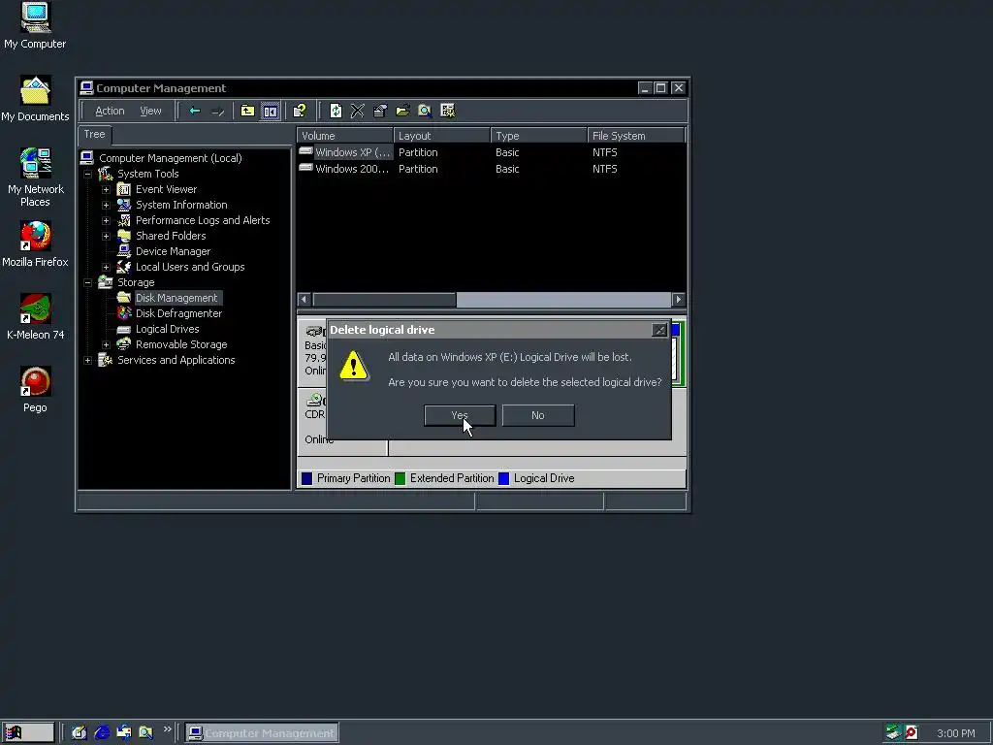Expand Performance Logs and Alerts node

[x=107, y=220]
